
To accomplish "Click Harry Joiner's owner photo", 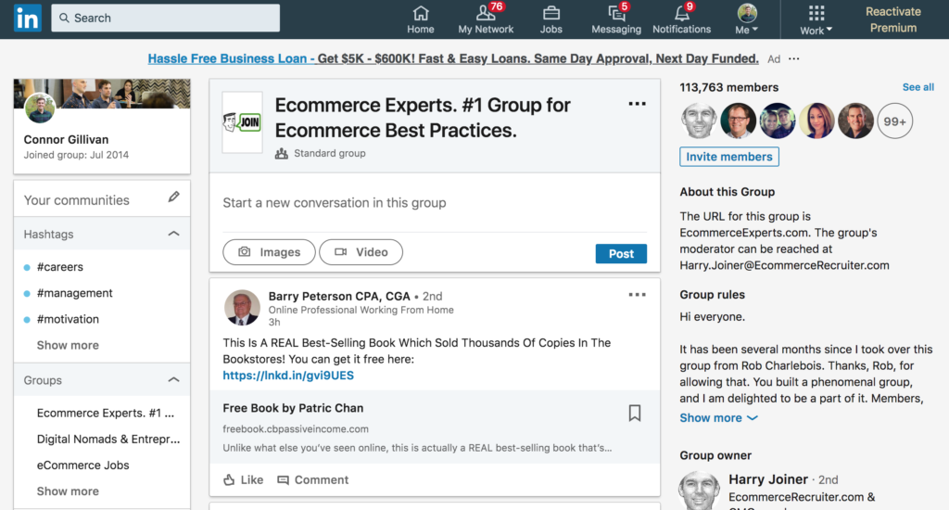I will (699, 491).
